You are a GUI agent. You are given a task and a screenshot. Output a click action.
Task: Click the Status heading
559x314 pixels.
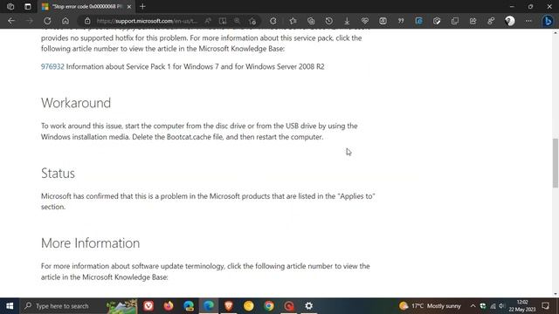(59, 173)
